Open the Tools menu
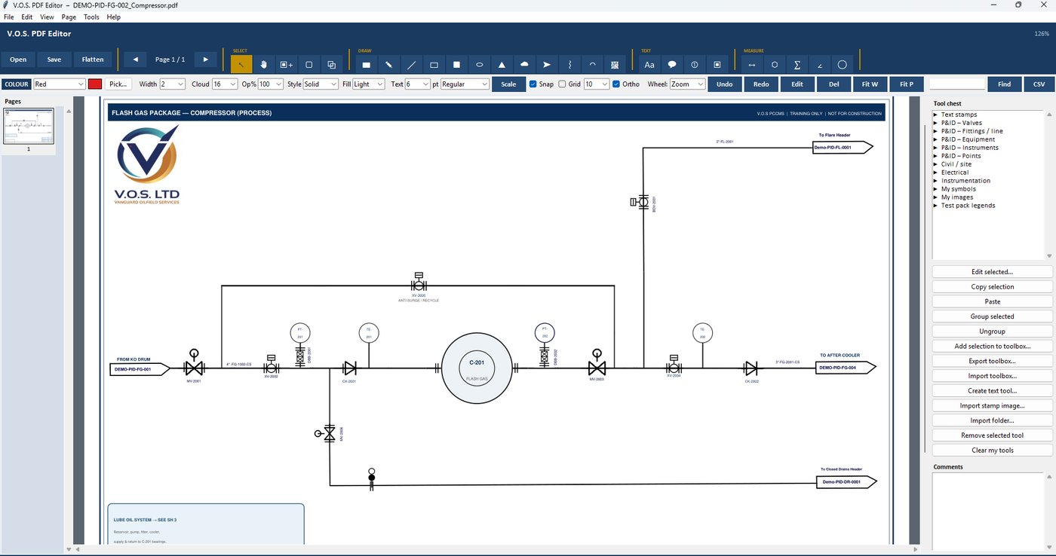This screenshot has height=556, width=1056. coord(91,17)
